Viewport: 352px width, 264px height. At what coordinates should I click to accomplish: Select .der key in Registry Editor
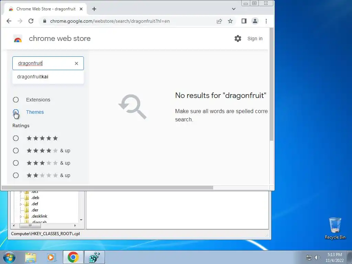[35, 210]
